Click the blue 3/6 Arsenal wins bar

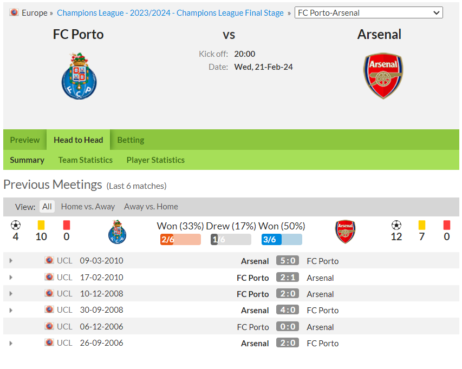coord(282,240)
